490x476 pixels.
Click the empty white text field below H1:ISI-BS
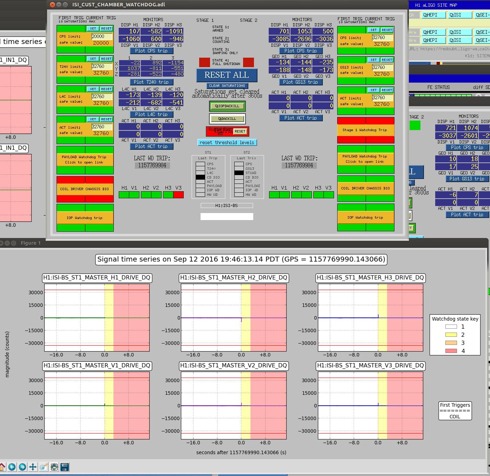pos(227,217)
